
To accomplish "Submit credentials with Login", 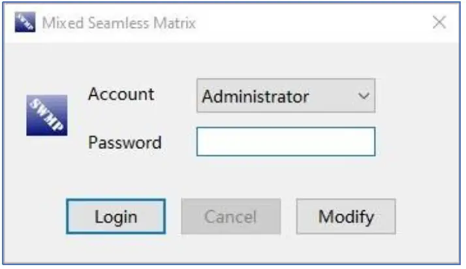I will [x=116, y=216].
